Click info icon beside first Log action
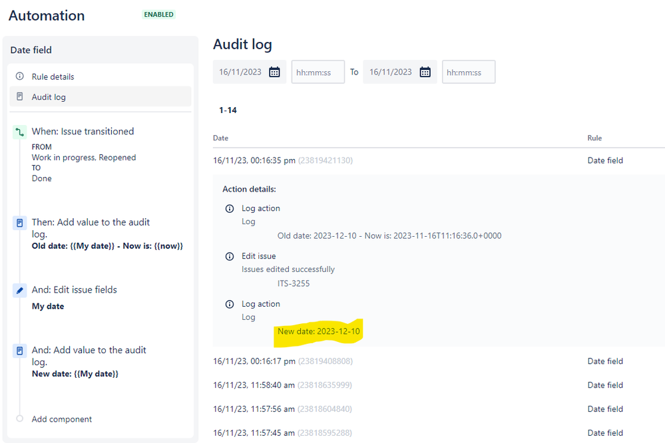Image resolution: width=665 pixels, height=443 pixels. pos(230,209)
